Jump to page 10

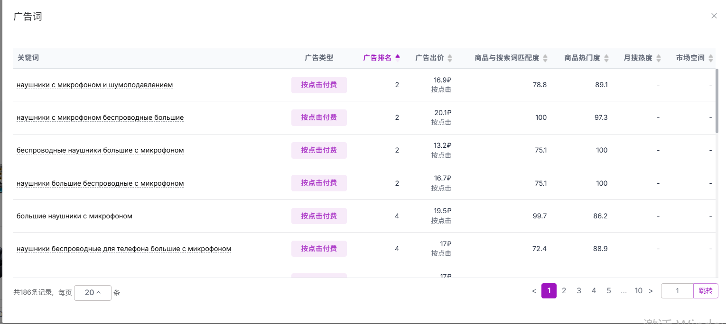pos(638,291)
